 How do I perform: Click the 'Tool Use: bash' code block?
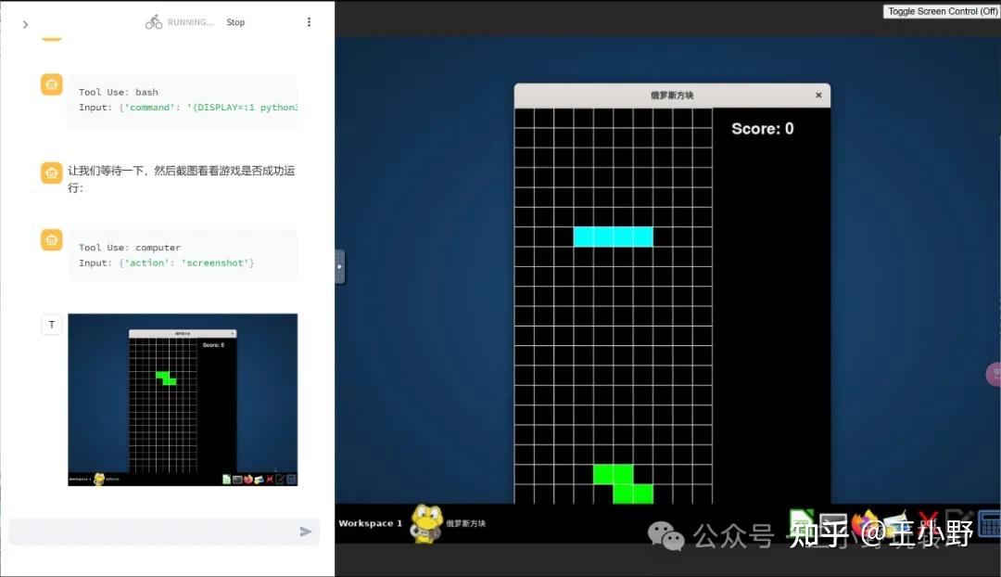coord(183,101)
